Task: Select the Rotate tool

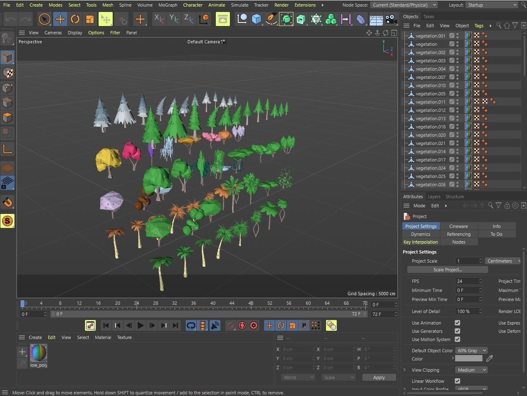Action: [x=75, y=19]
